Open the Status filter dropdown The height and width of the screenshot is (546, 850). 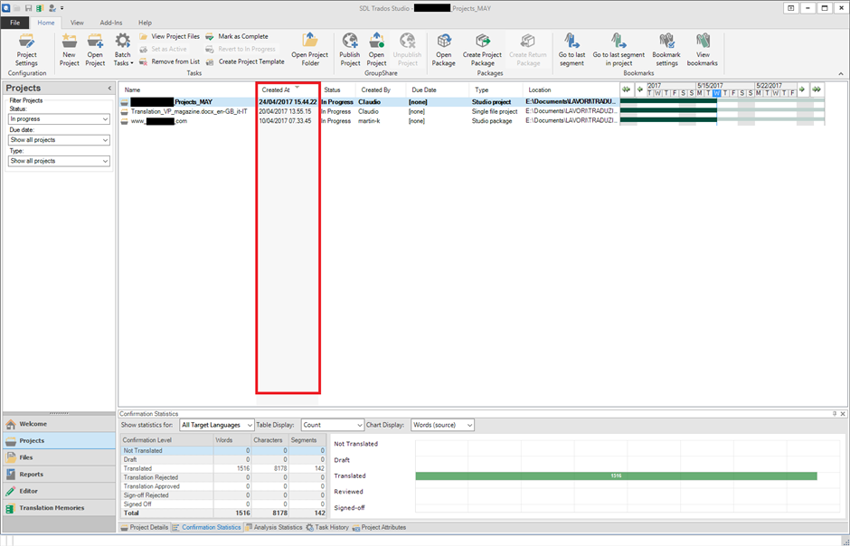tap(59, 119)
